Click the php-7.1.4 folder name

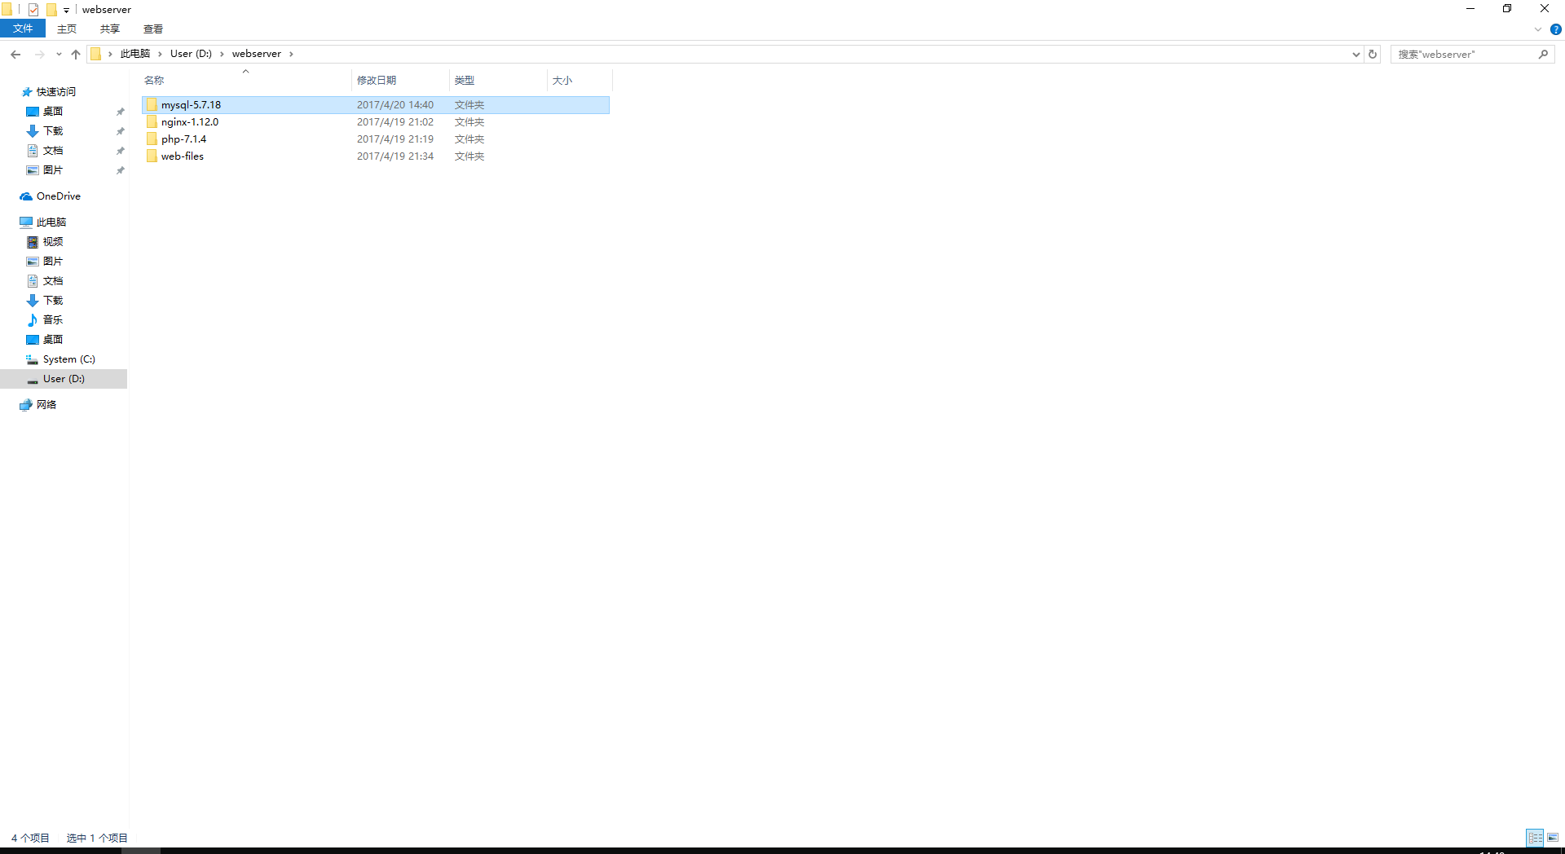(x=183, y=139)
